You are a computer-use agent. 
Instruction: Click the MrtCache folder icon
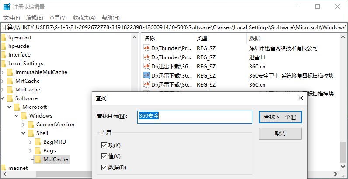click(x=10, y=81)
